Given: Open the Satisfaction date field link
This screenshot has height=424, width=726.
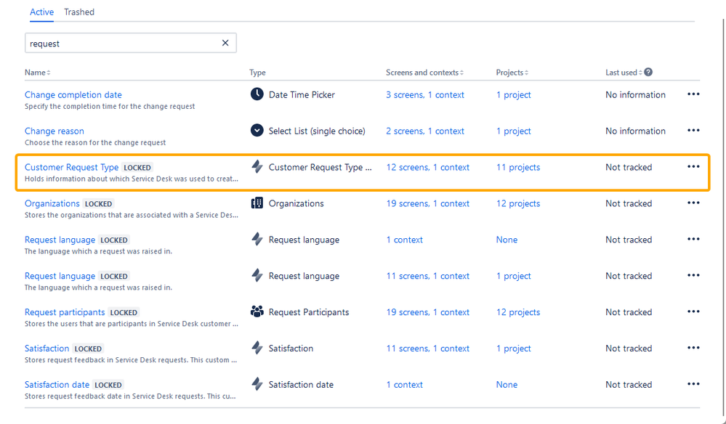Looking at the screenshot, I should (57, 385).
